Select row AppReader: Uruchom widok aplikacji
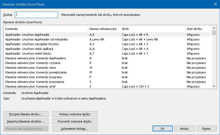220x135 pixels. click(107, 49)
